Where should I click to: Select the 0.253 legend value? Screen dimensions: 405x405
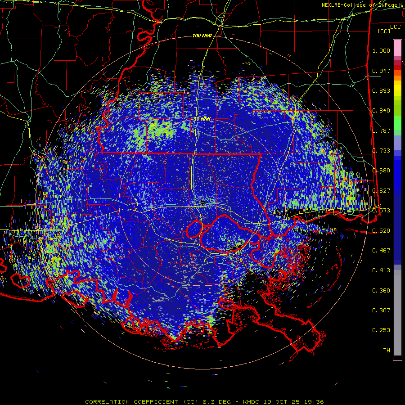coord(381,330)
